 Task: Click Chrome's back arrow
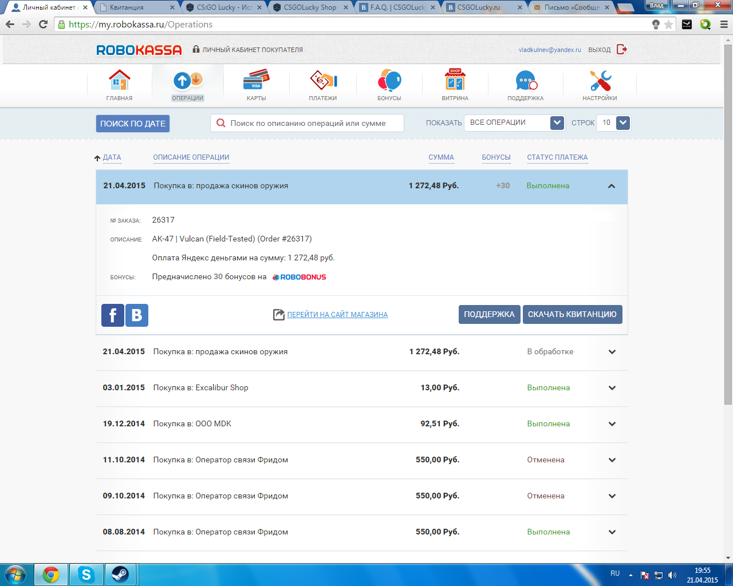click(10, 25)
